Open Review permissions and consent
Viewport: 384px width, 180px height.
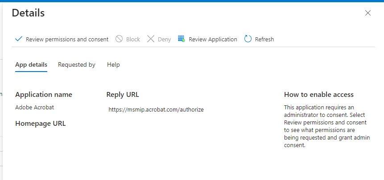(67, 39)
